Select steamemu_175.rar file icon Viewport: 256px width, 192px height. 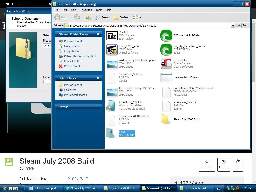[x=166, y=106]
